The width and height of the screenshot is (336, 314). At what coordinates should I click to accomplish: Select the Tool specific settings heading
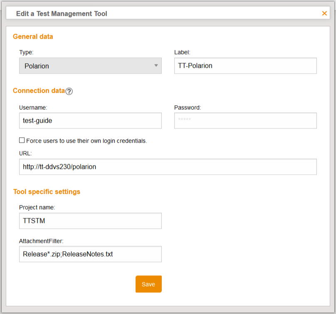(47, 192)
